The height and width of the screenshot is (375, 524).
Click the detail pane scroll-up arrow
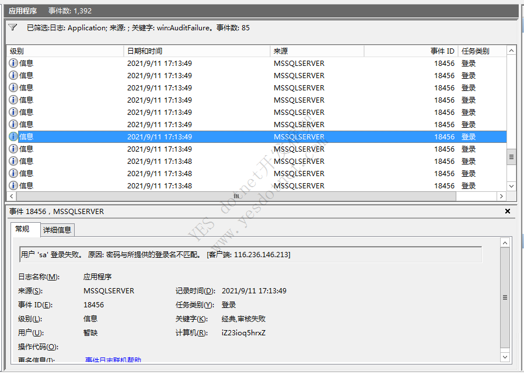click(505, 243)
